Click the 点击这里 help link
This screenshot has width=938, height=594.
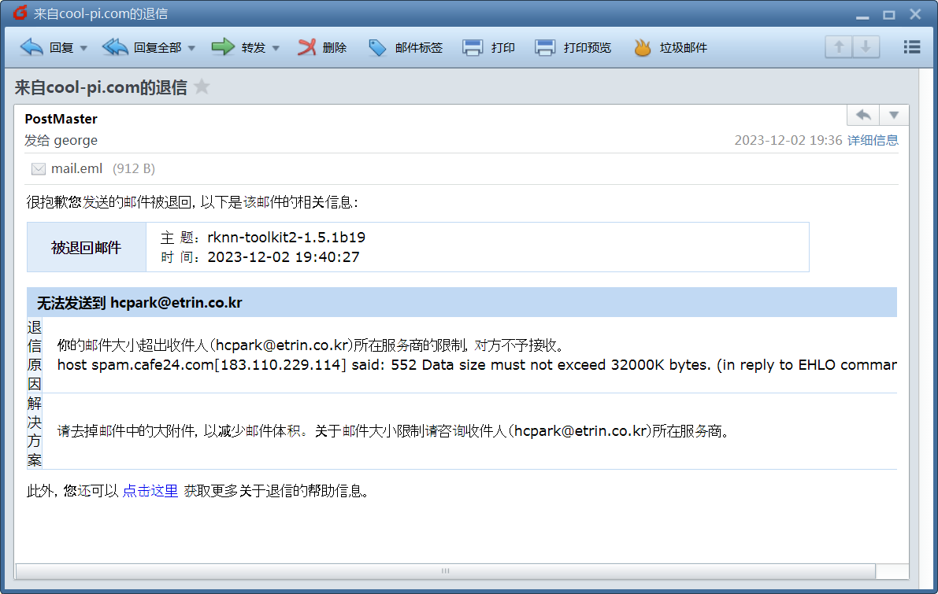[x=150, y=491]
